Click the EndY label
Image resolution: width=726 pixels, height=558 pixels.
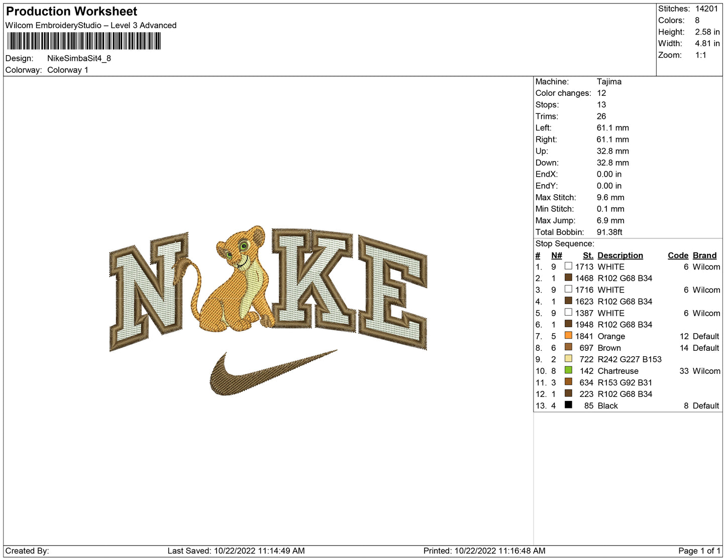(x=547, y=185)
